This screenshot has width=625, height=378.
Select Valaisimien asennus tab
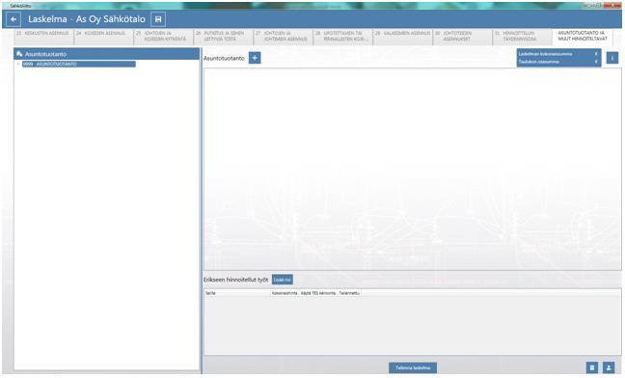[x=402, y=37]
